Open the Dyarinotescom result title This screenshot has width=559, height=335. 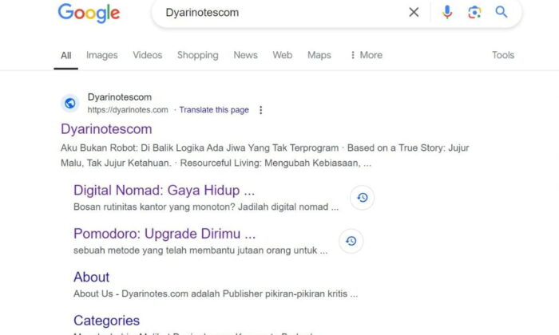(106, 129)
